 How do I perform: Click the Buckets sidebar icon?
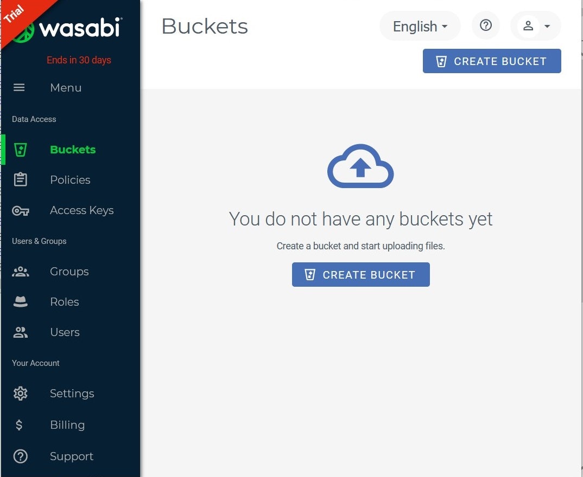pos(20,150)
